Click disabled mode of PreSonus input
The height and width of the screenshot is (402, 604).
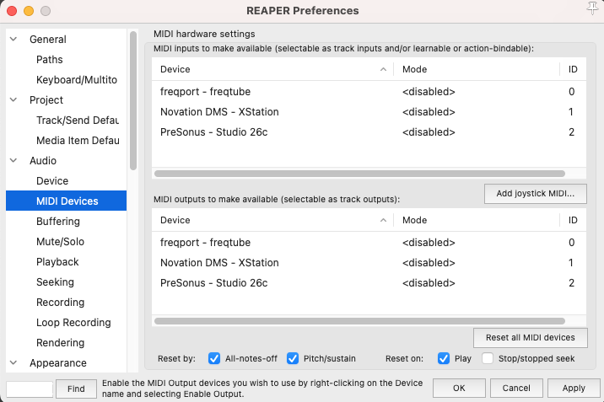click(x=429, y=132)
